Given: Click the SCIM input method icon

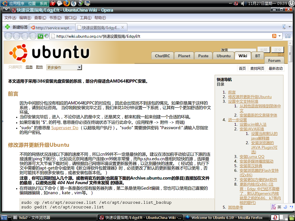Looking at the screenshot, I should tap(274, 207).
